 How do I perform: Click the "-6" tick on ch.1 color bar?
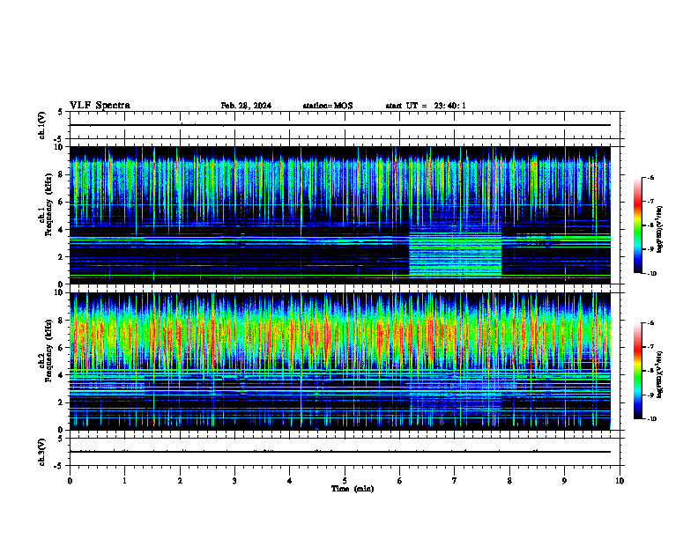click(650, 177)
